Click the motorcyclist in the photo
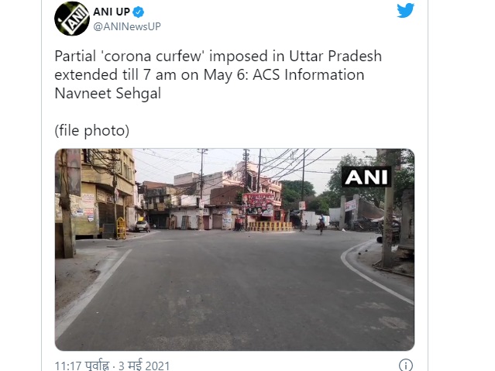This screenshot has height=371, width=495. [x=321, y=224]
